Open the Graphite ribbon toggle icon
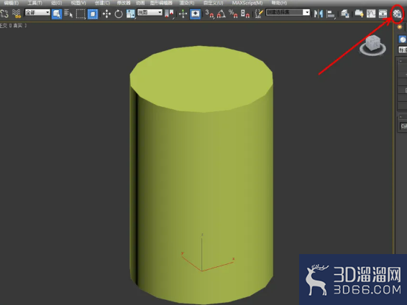 tap(359, 14)
